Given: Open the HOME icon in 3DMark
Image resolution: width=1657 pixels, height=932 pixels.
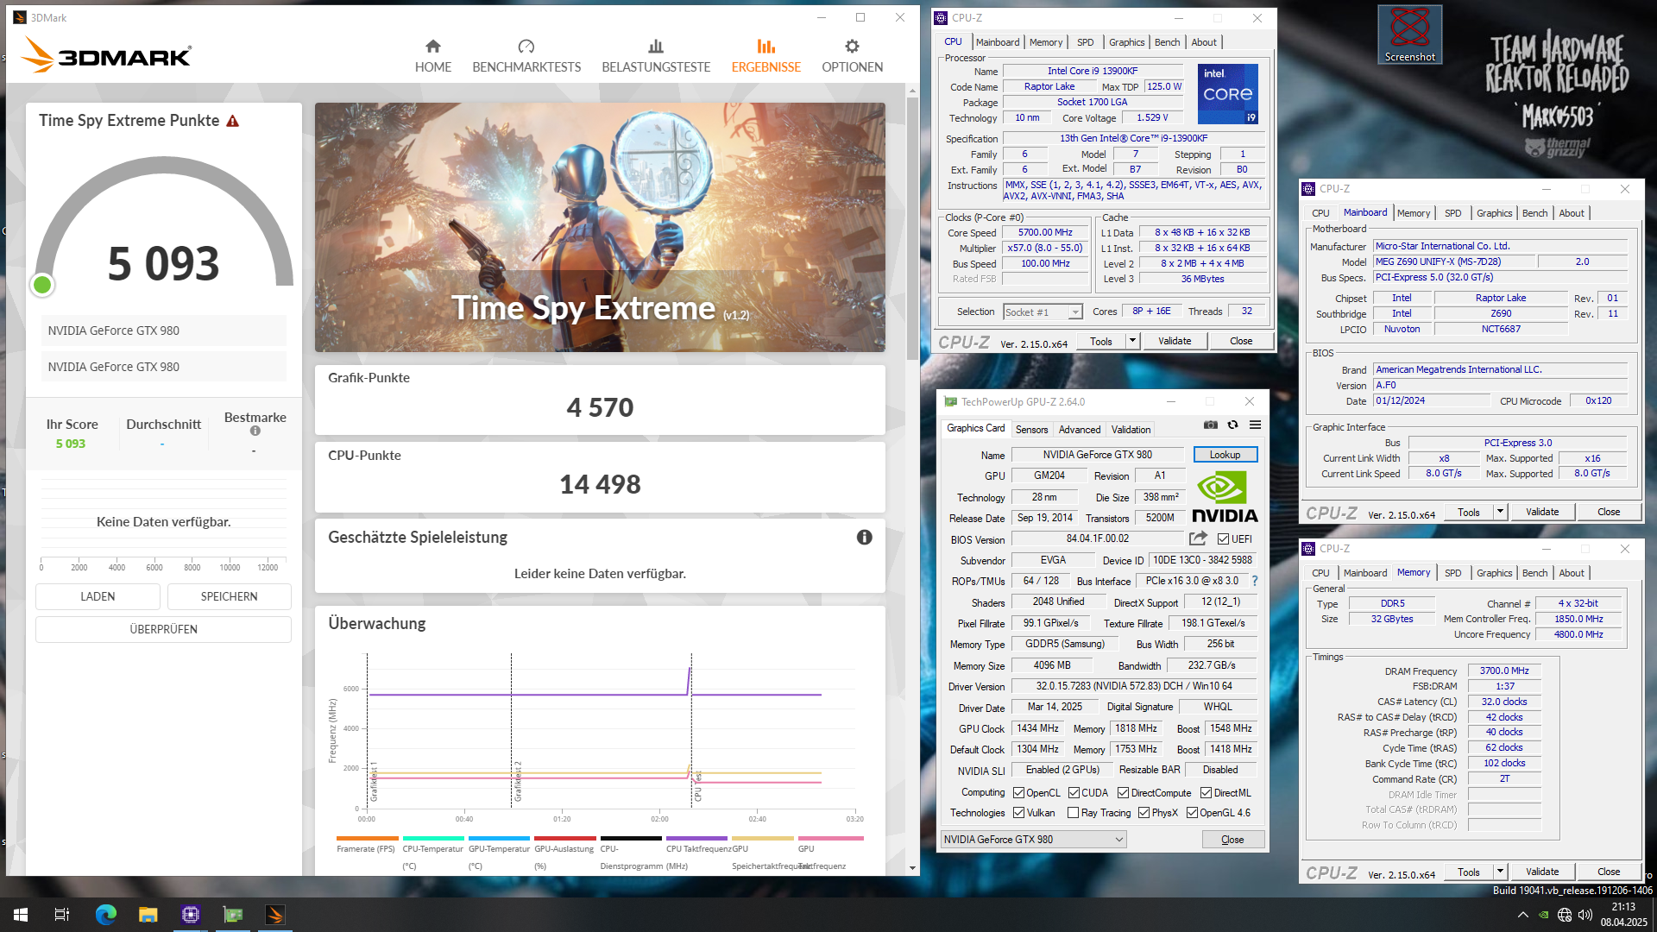Looking at the screenshot, I should 433,46.
